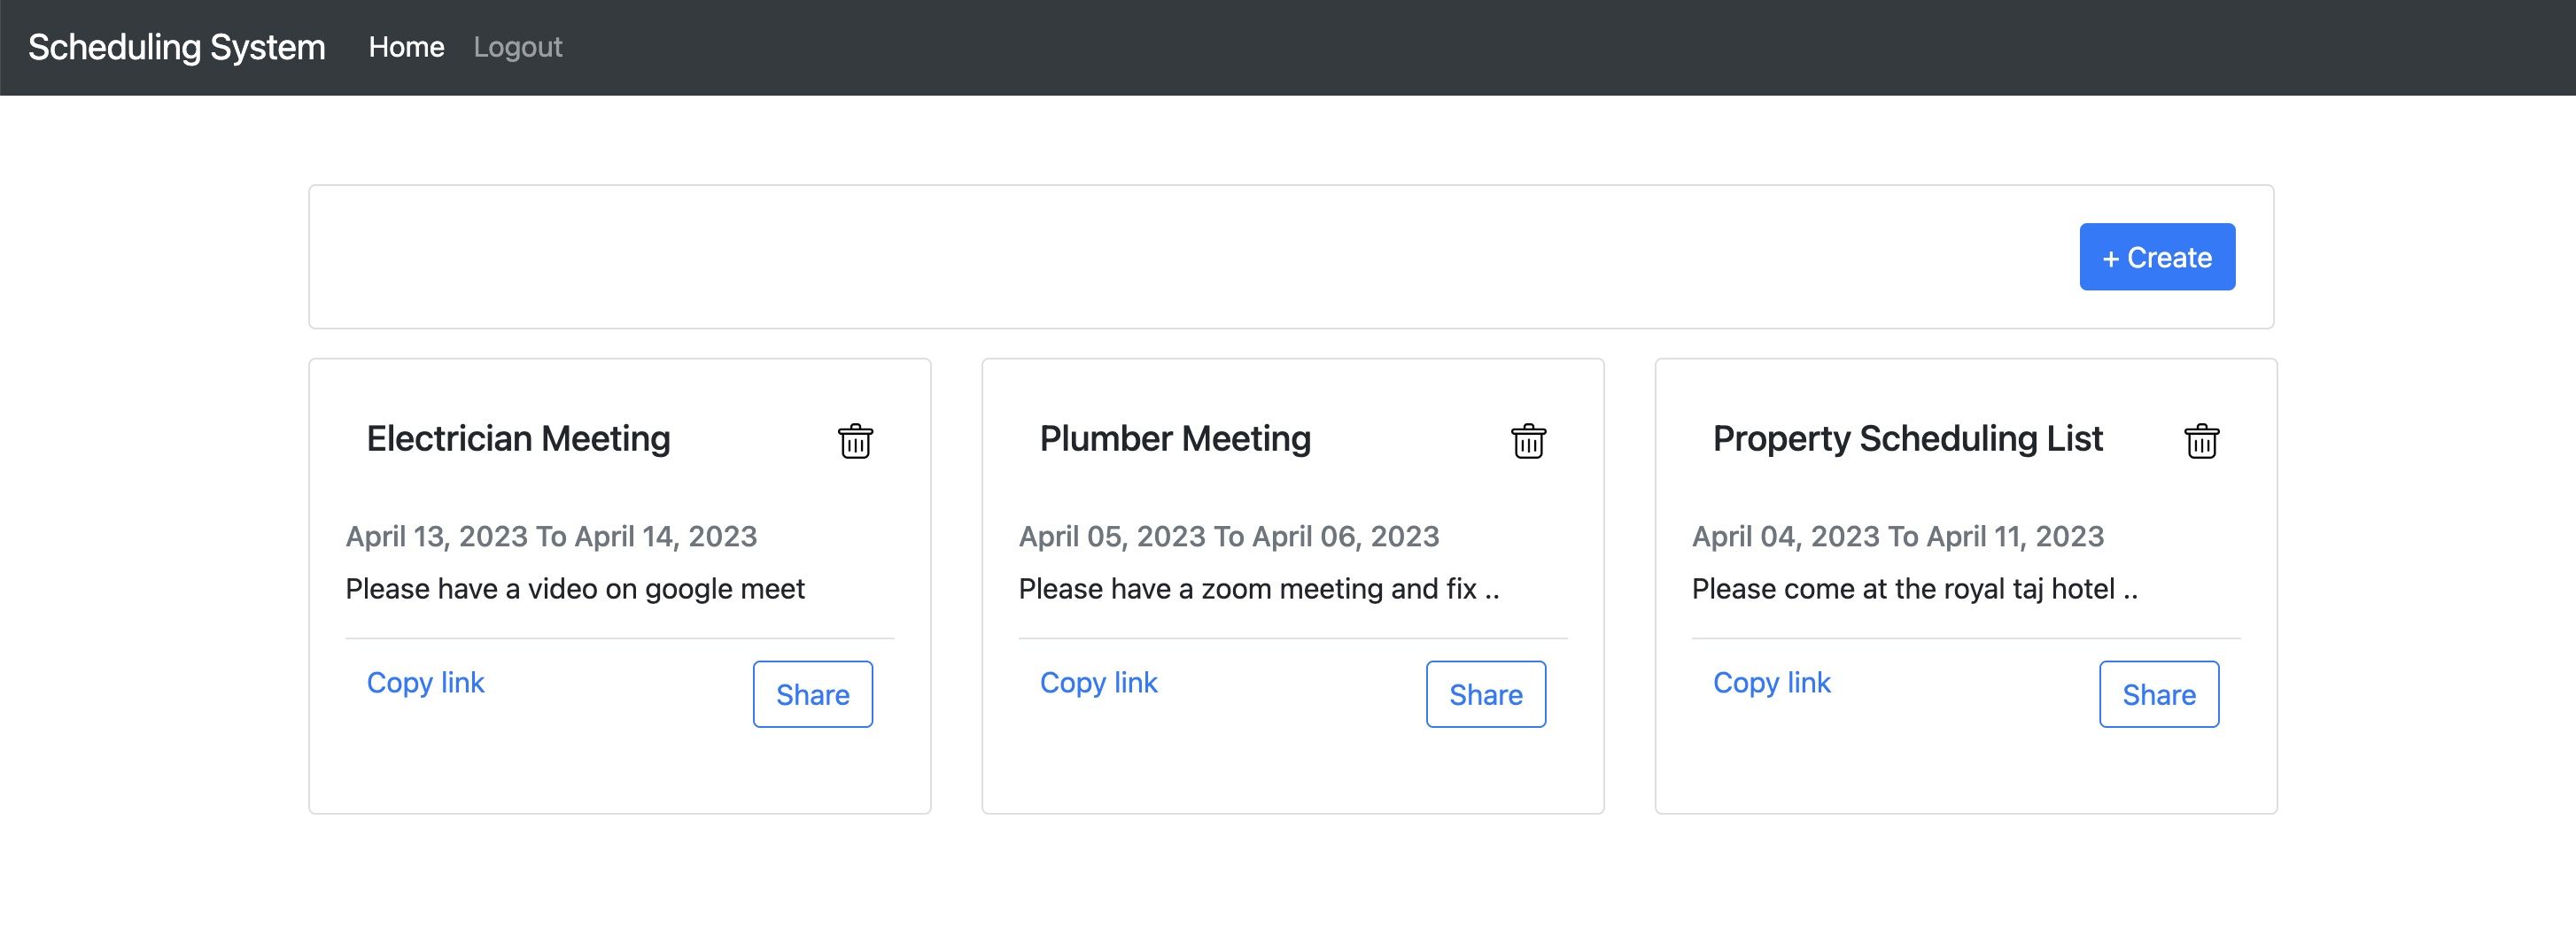Share the Electrician Meeting schedule
This screenshot has height=928, width=2576.
(x=812, y=694)
